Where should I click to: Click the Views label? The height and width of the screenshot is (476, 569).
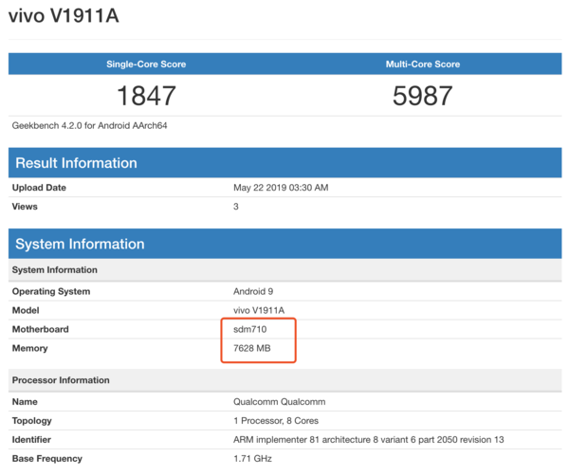25,207
